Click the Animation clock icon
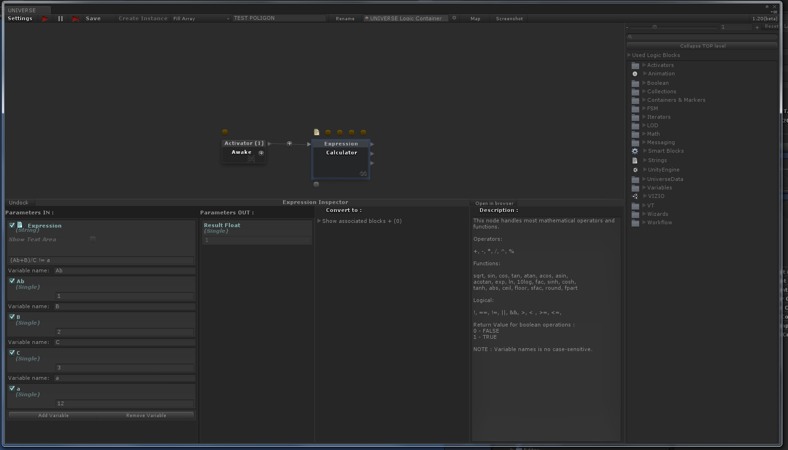The height and width of the screenshot is (450, 788). [x=635, y=74]
